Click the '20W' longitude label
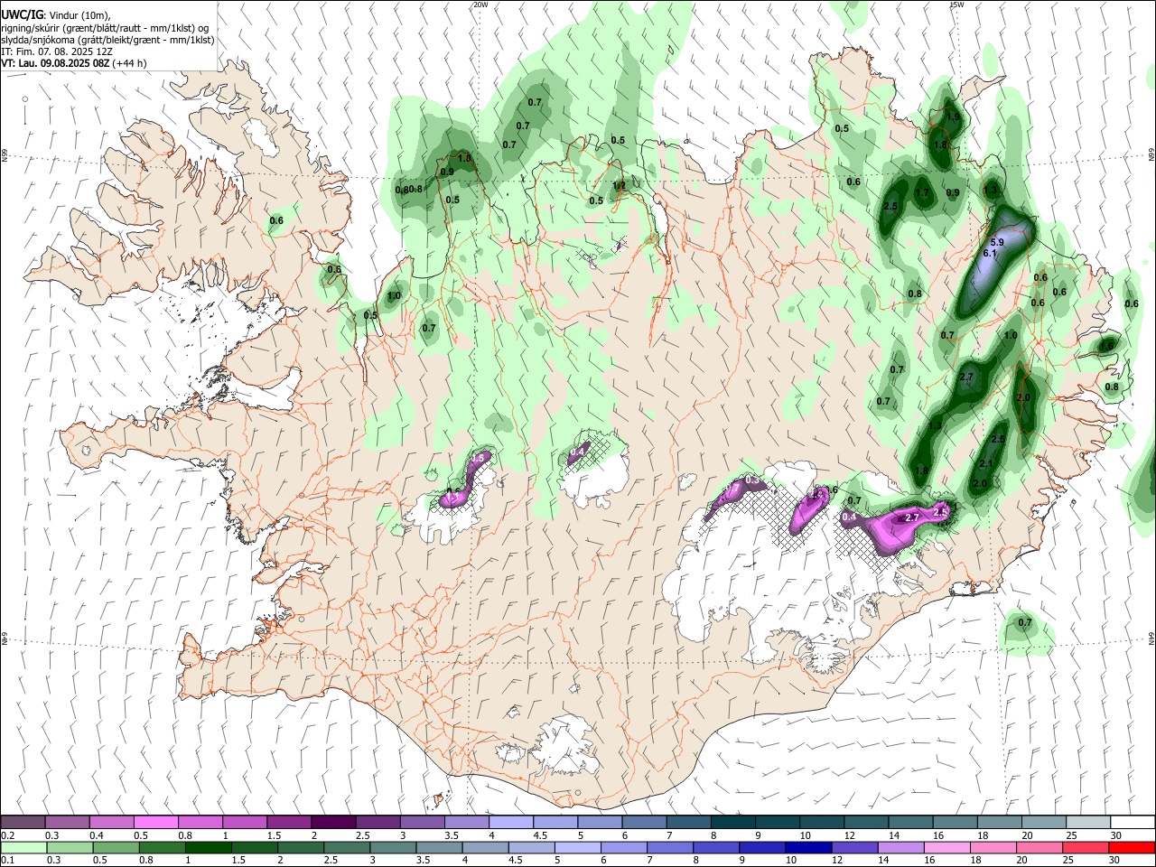The image size is (1156, 867). pyautogui.click(x=480, y=5)
